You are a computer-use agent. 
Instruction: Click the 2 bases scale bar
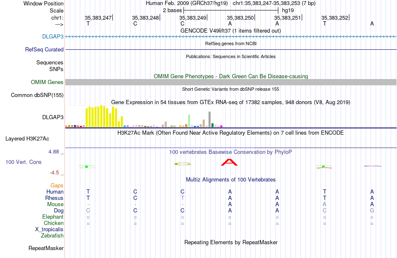(x=231, y=10)
